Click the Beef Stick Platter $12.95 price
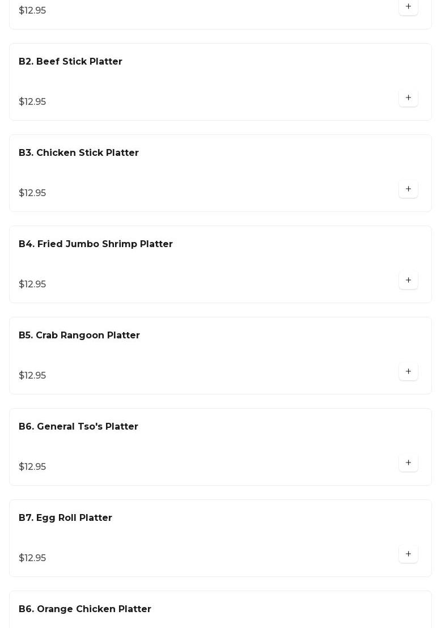The height and width of the screenshot is (628, 441). 32,102
